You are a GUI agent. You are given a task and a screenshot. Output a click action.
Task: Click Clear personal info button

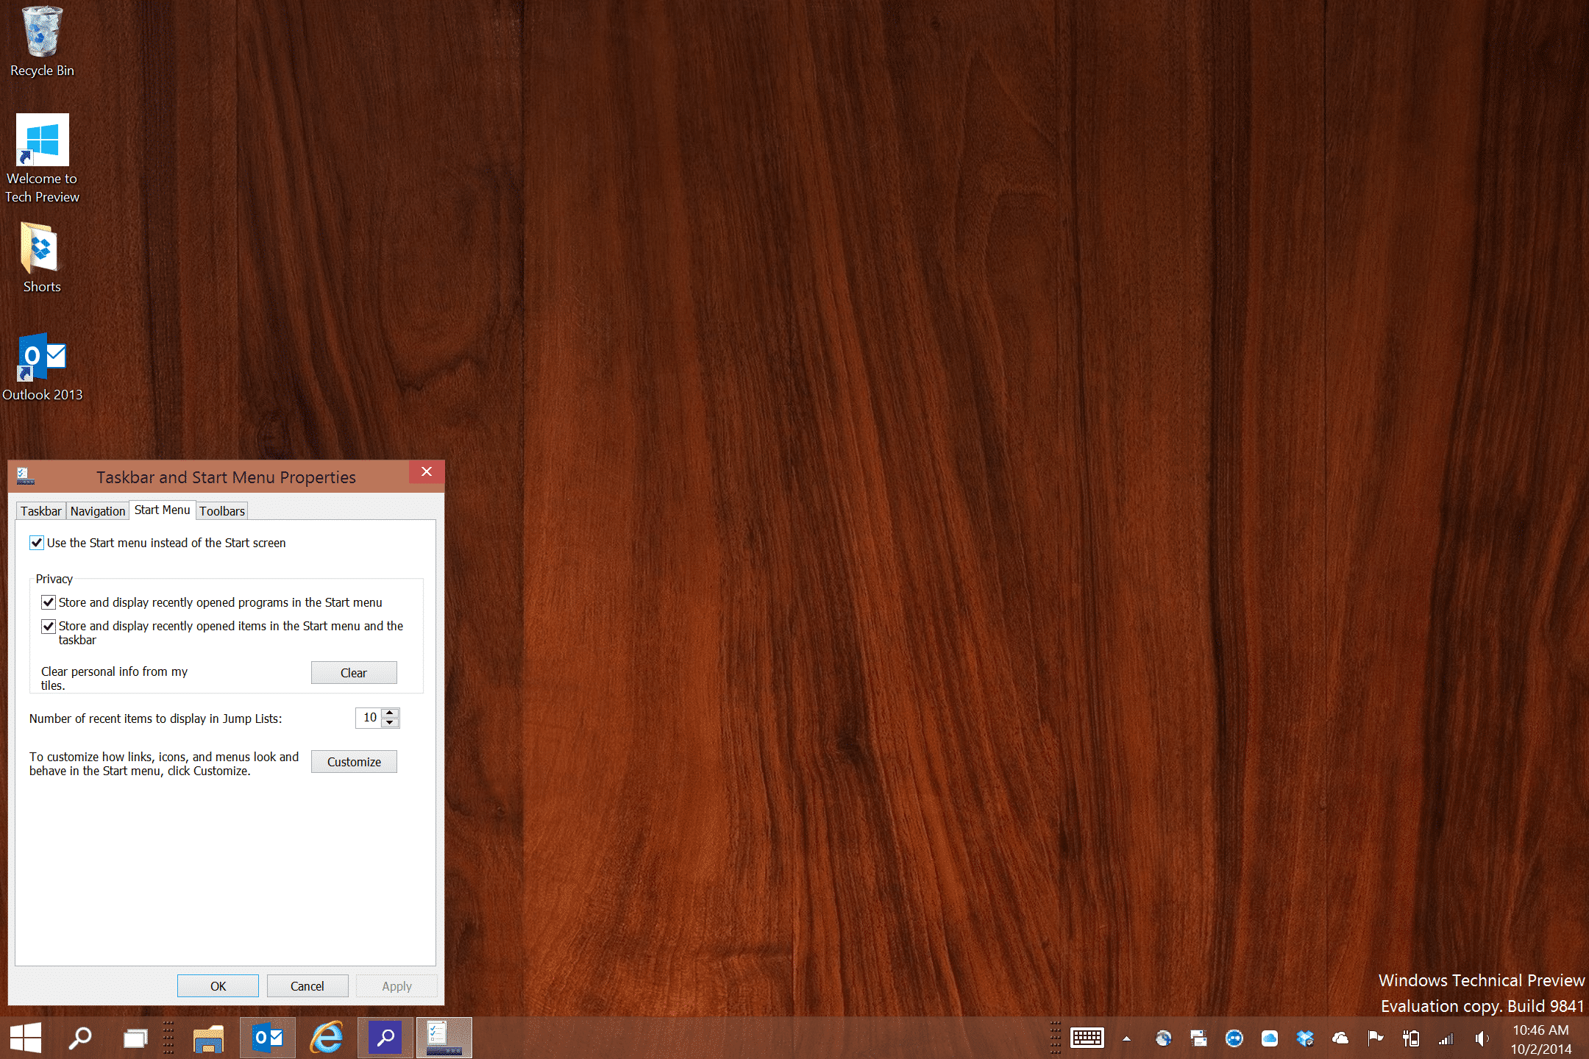pyautogui.click(x=354, y=672)
